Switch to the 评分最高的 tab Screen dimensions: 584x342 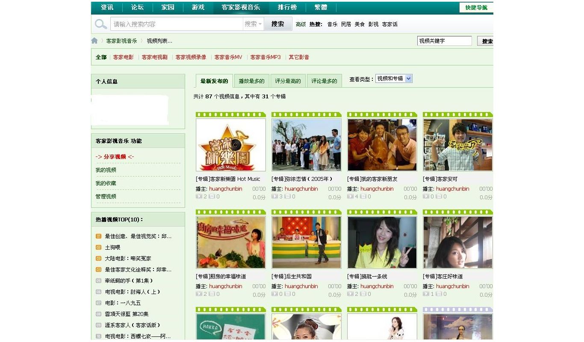288,81
